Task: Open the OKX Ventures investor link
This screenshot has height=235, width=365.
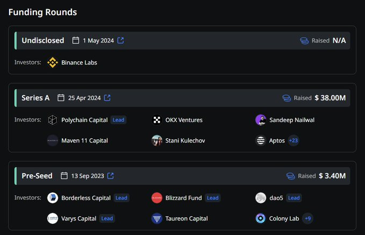Action: [184, 120]
